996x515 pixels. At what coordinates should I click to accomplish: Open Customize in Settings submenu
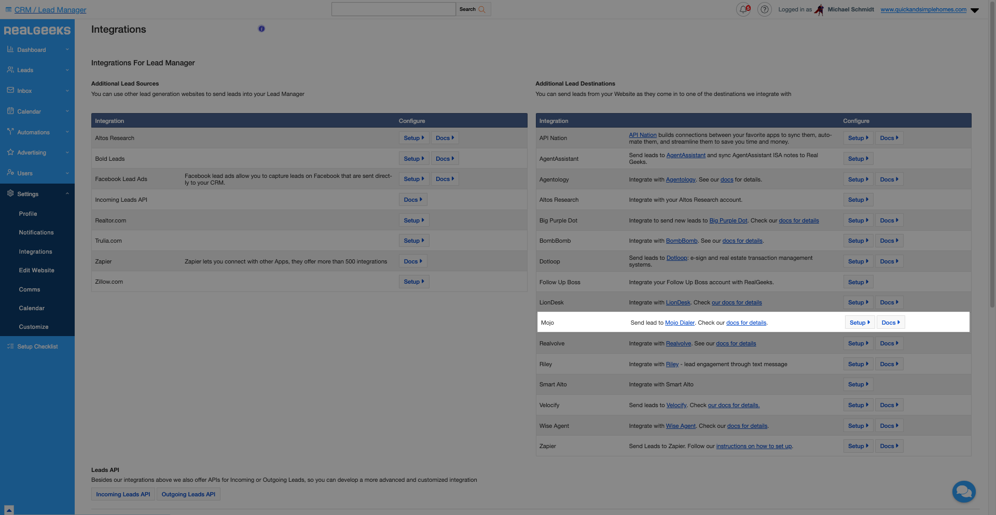[34, 327]
